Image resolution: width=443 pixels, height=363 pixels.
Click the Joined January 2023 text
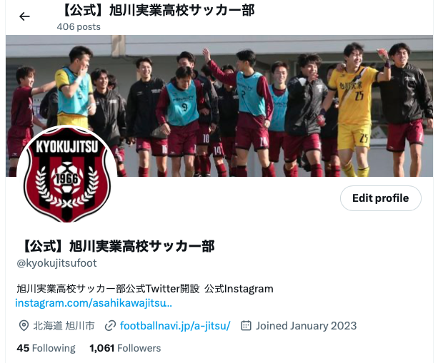pos(307,326)
